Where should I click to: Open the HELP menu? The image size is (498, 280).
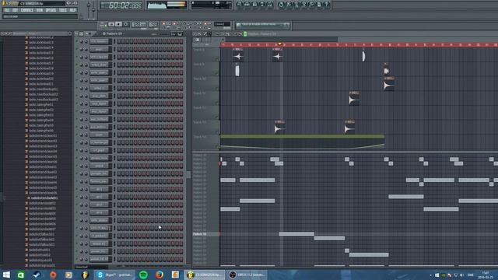(x=72, y=10)
